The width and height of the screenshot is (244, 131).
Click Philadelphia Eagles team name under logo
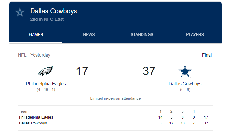pyautogui.click(x=46, y=84)
